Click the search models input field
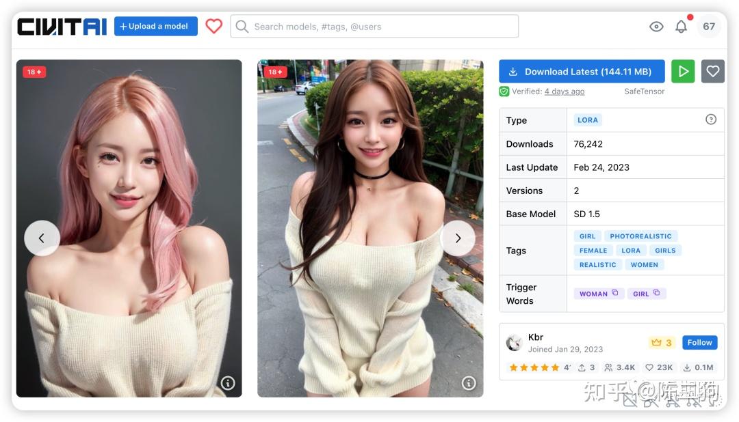The image size is (739, 422). point(373,26)
